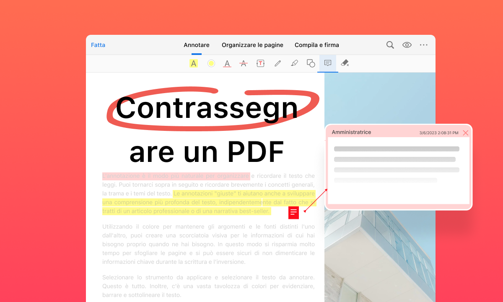Open the Compila e firma tab
503x302 pixels.
pos(316,45)
